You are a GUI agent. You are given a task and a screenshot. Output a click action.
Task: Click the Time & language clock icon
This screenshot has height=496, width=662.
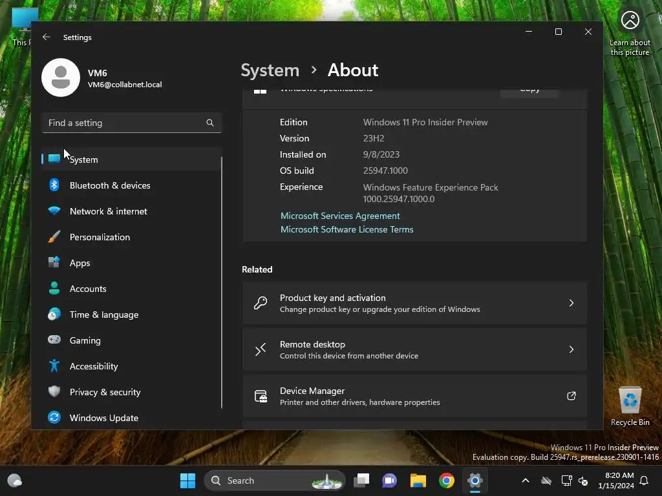pos(54,315)
